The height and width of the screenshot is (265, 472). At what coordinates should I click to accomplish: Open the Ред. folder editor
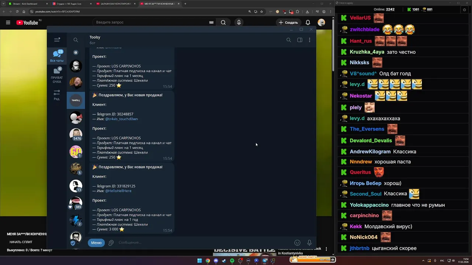pos(57,95)
